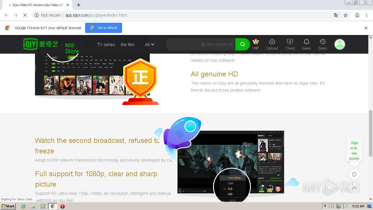Open File Explorer from taskbar

tap(33, 206)
